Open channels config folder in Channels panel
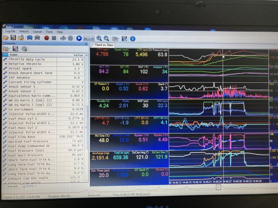The height and width of the screenshot is (208, 278). (6, 49)
